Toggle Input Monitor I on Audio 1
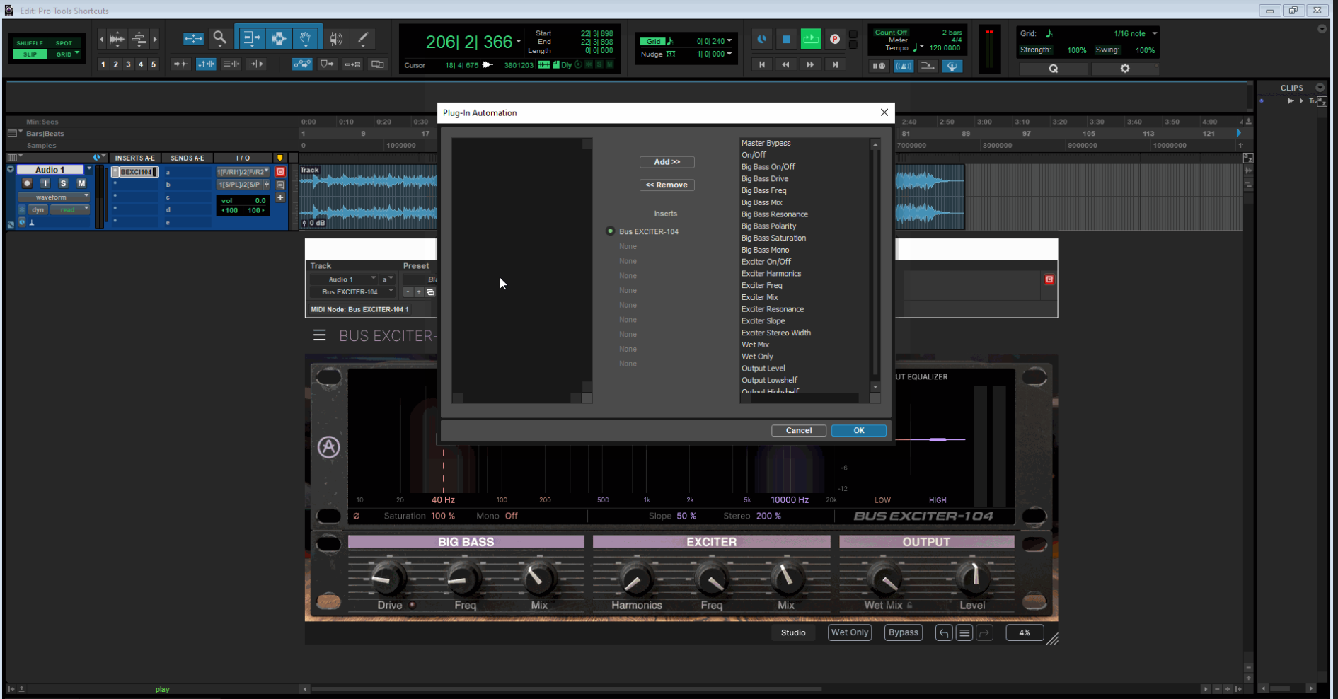 (45, 183)
